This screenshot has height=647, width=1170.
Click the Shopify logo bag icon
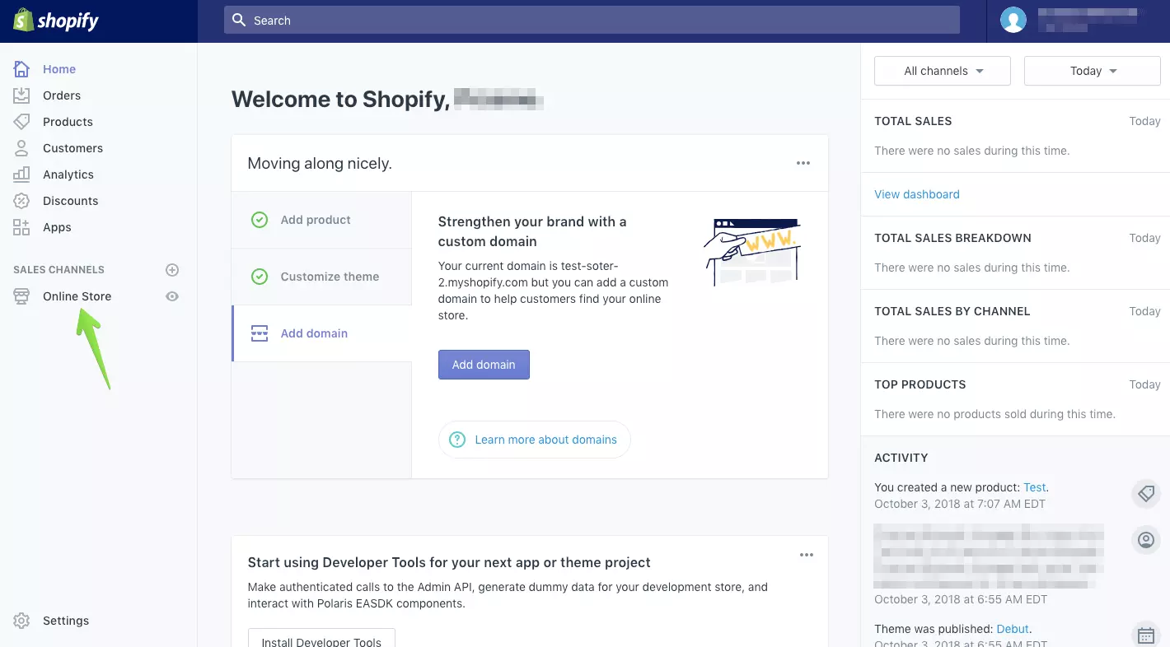pyautogui.click(x=22, y=21)
